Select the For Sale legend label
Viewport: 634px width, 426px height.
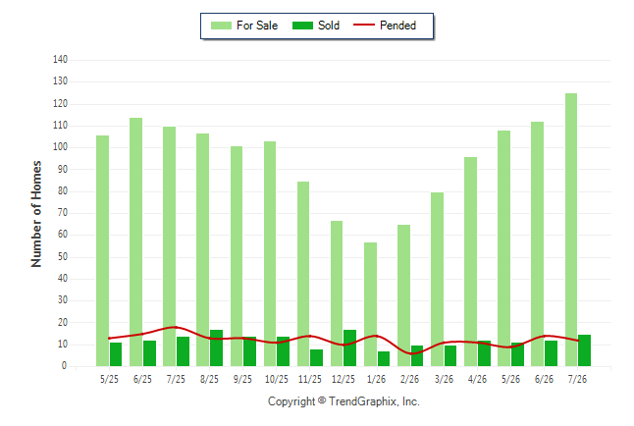point(257,26)
